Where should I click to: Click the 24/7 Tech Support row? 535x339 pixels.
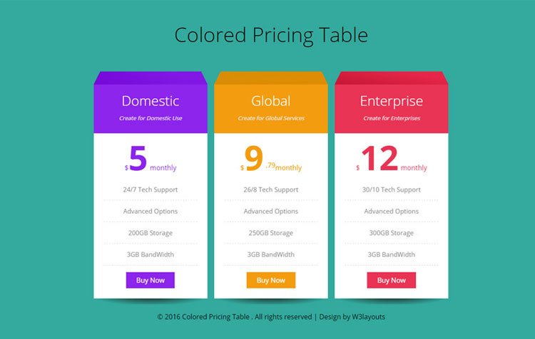click(x=151, y=189)
